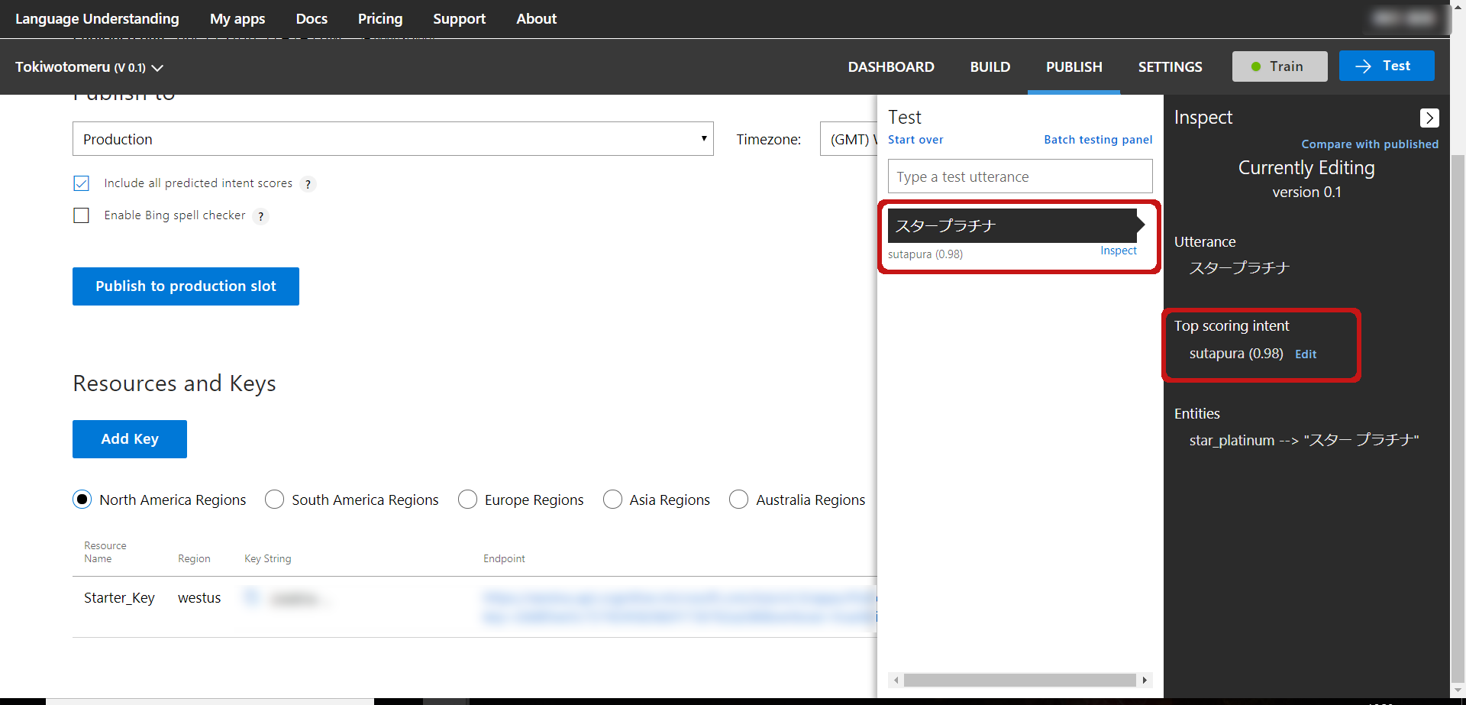Click the Test panel horizontal scrollbar
Screen dimensions: 1466x705
click(1020, 680)
